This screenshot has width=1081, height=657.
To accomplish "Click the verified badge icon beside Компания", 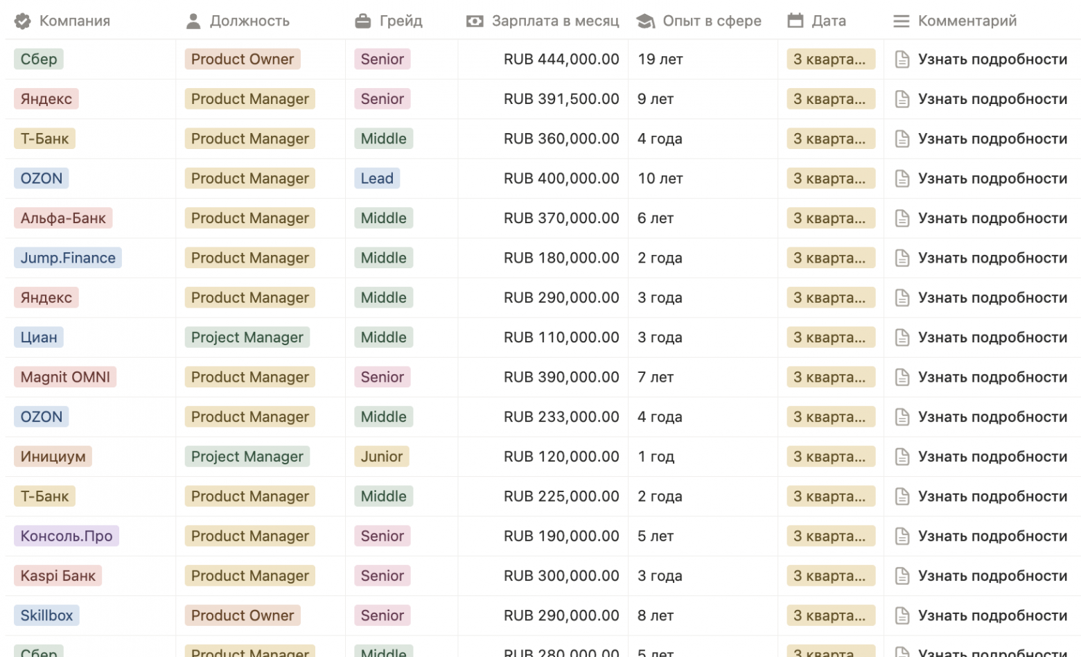I will (x=23, y=21).
